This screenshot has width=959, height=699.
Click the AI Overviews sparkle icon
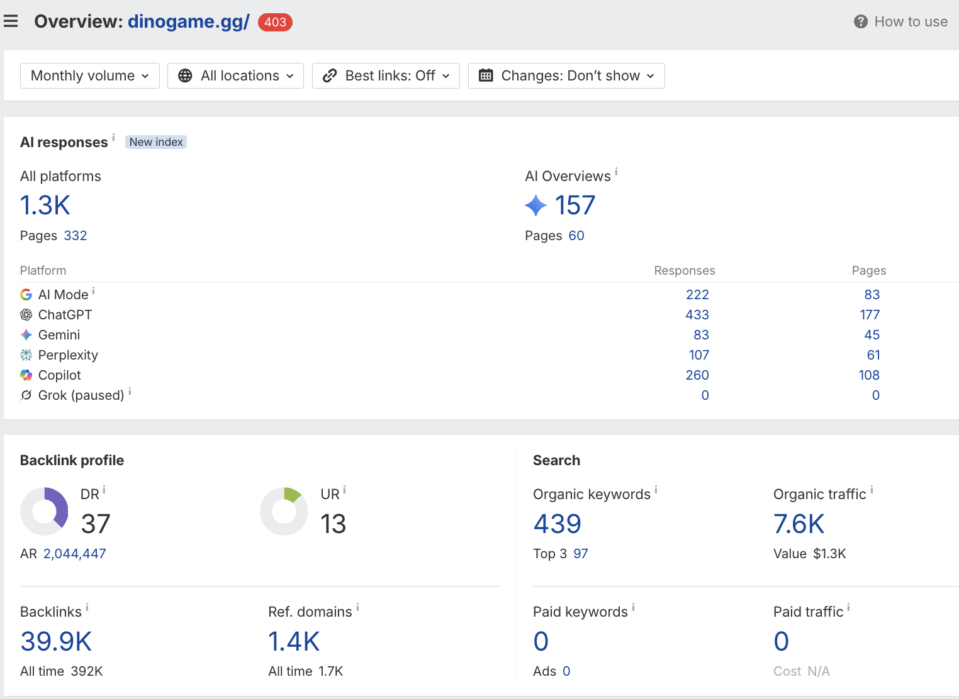click(536, 206)
